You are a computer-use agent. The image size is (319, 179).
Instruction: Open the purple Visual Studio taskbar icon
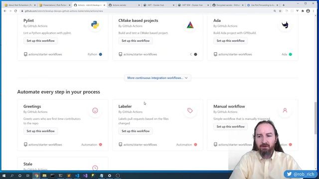click(85, 176)
